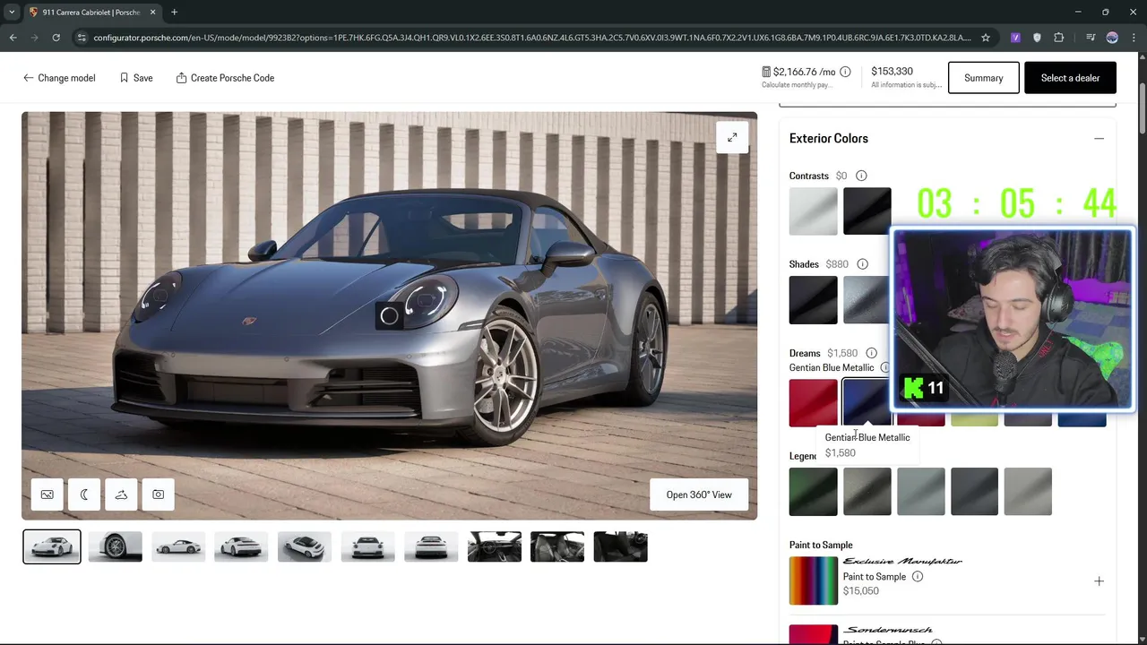The height and width of the screenshot is (645, 1147).
Task: Open info icon next to $2,166.76 /mo
Action: (x=845, y=72)
